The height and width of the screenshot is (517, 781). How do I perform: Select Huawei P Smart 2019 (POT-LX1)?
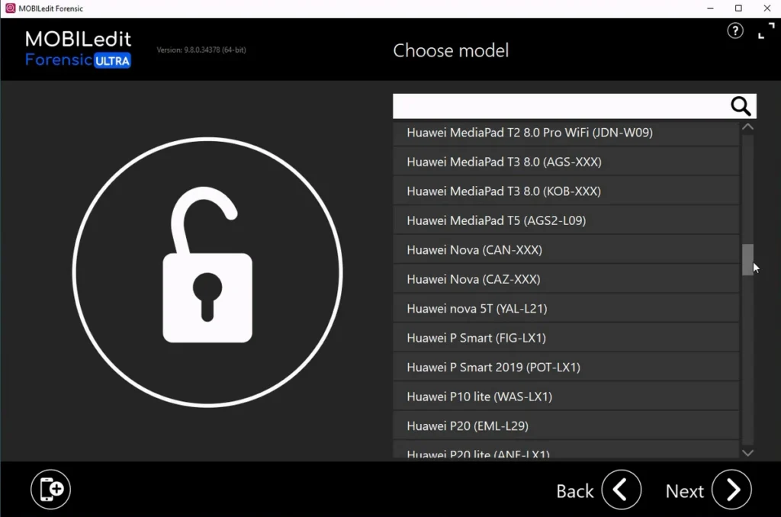[x=566, y=368]
